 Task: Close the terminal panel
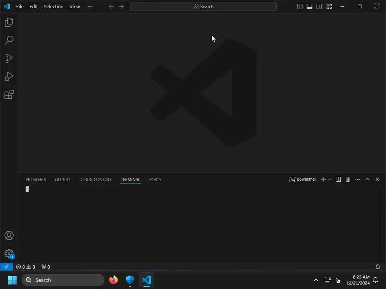[377, 179]
